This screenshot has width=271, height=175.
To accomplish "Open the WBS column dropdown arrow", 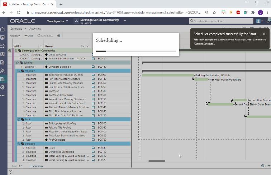I will click(41, 46).
